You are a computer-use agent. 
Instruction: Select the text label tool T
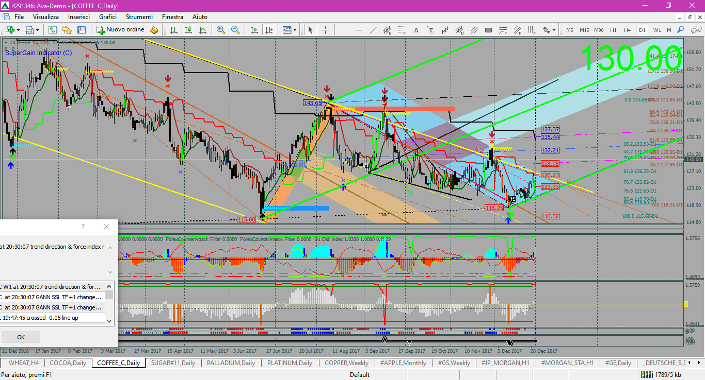[430, 30]
